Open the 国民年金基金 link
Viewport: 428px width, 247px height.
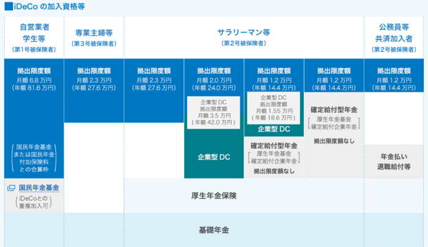(39, 188)
